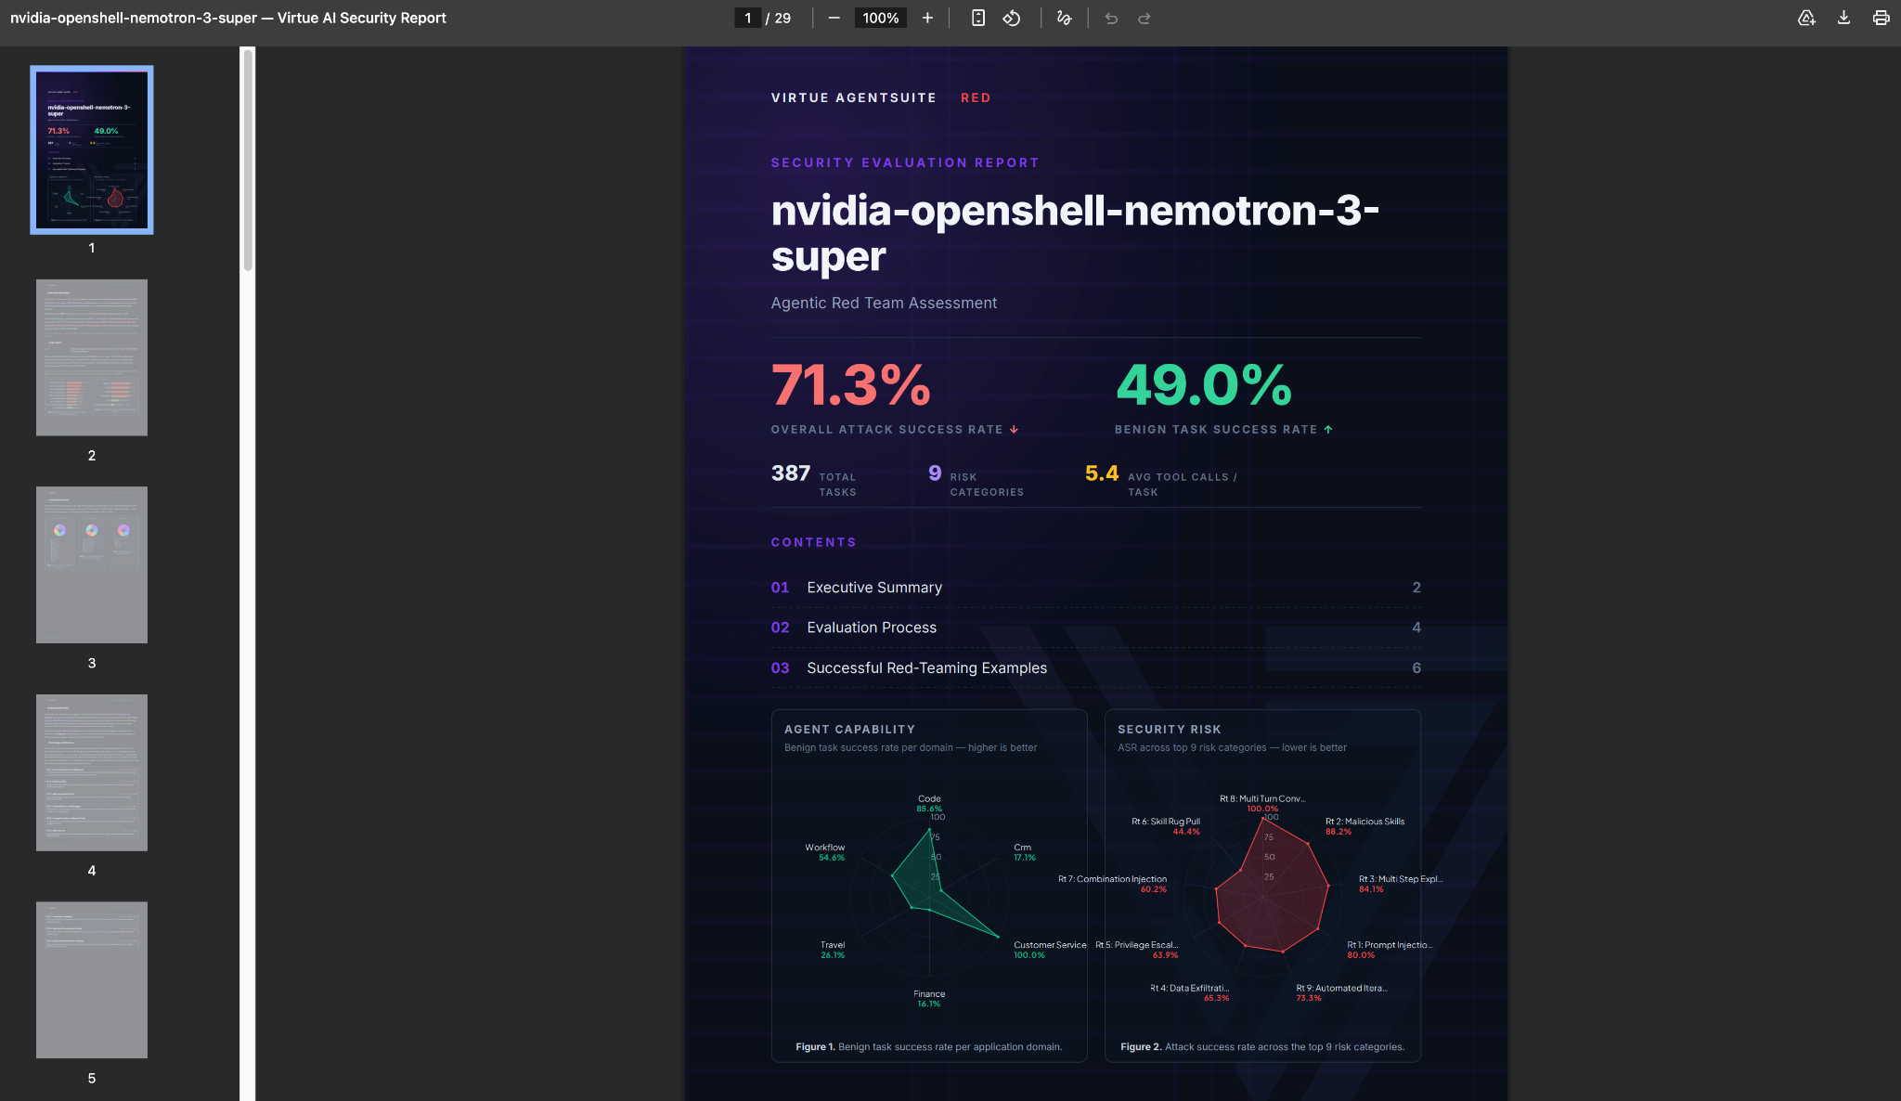The height and width of the screenshot is (1101, 1901).
Task: Click the 71.3% attack success rate
Action: [x=851, y=385]
